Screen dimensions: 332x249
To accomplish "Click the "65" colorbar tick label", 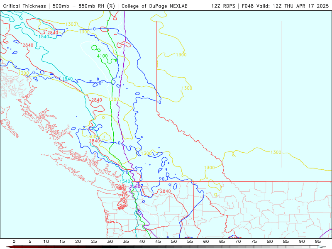I will tap(222, 242).
